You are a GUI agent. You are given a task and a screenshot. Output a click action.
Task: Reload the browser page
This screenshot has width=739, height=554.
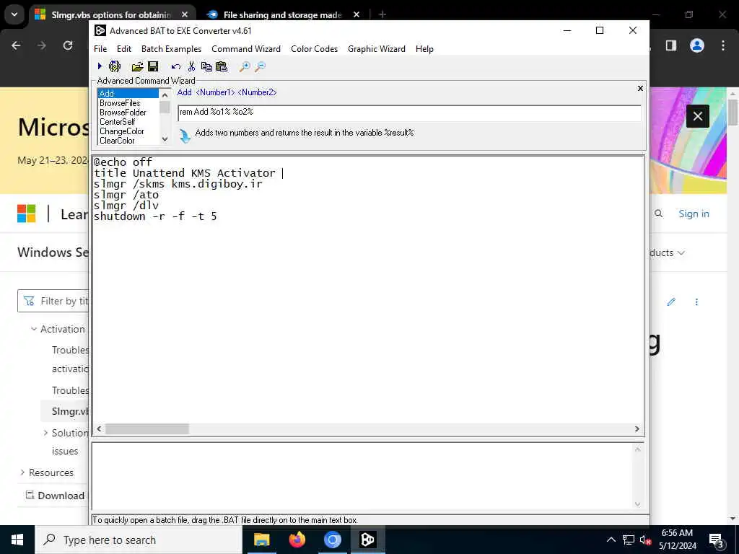(68, 45)
